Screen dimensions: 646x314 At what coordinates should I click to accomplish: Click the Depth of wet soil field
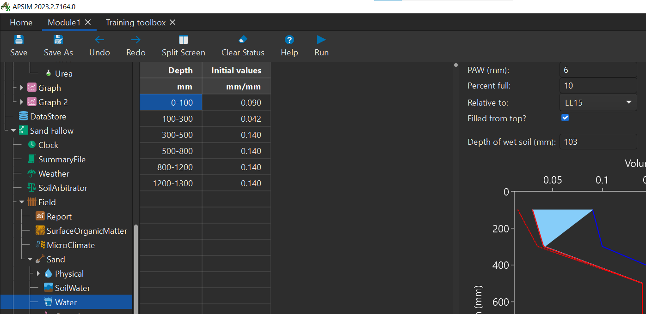click(x=598, y=142)
